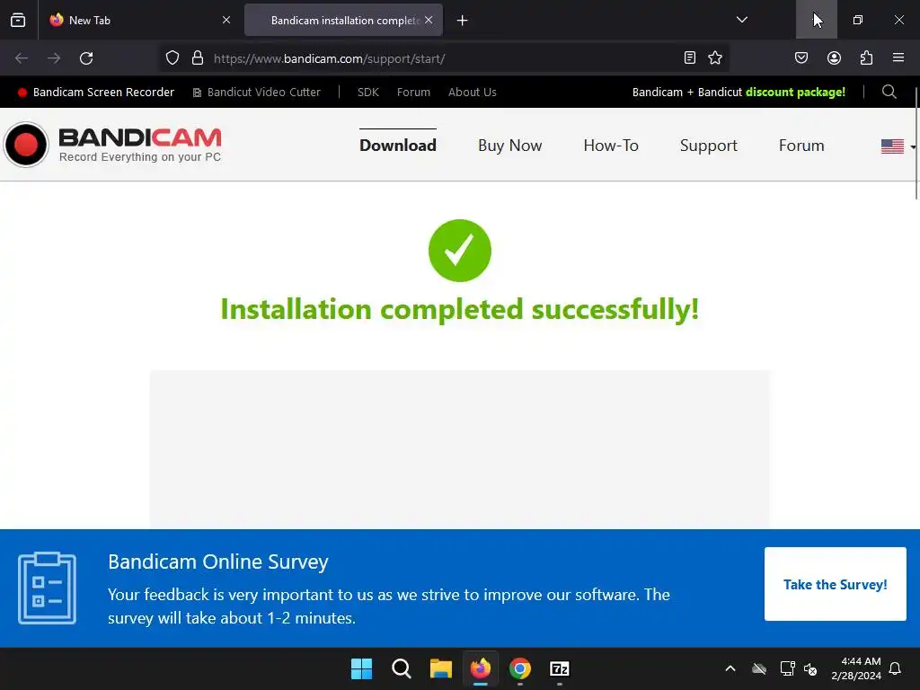This screenshot has height=690, width=920.
Task: Close the New Tab tab
Action: (x=226, y=20)
